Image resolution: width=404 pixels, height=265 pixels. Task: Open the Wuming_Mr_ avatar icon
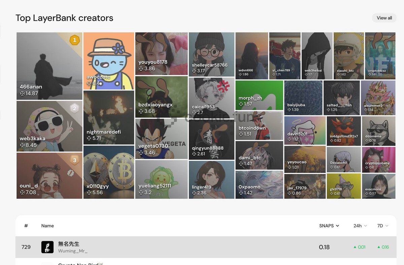[x=47, y=247]
